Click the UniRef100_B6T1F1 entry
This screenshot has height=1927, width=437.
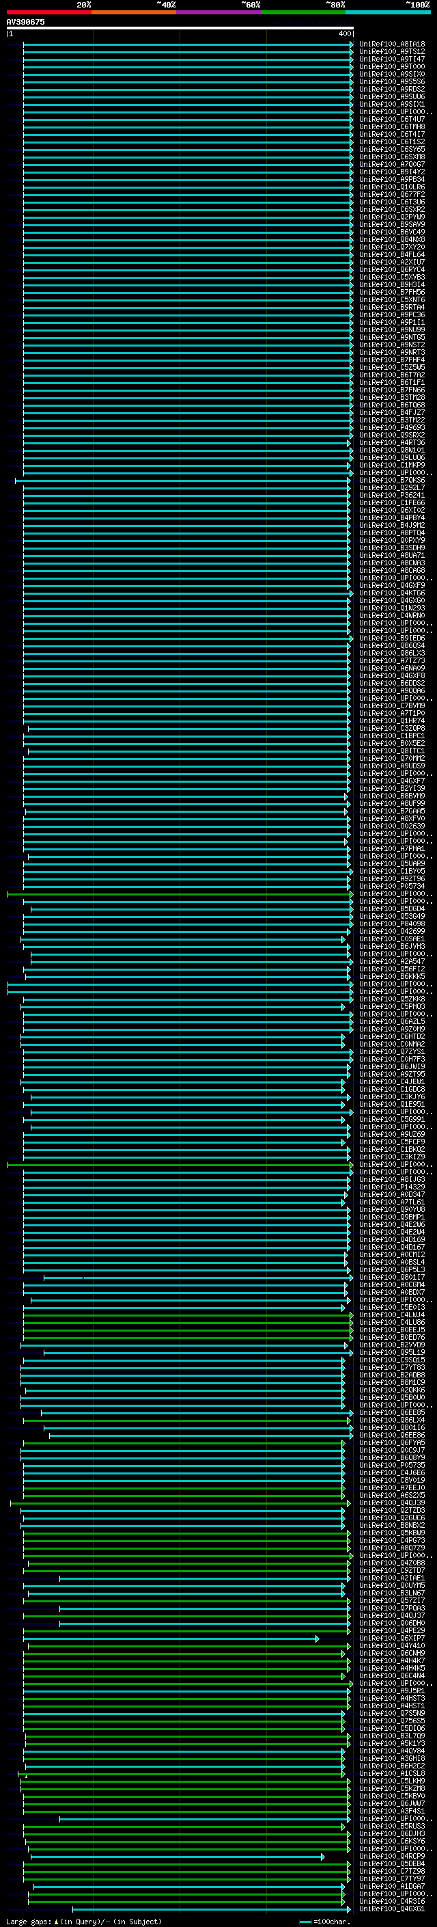pos(392,382)
